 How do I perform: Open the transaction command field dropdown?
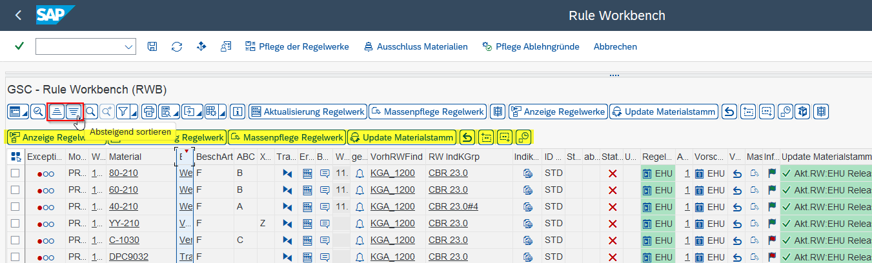(x=128, y=46)
